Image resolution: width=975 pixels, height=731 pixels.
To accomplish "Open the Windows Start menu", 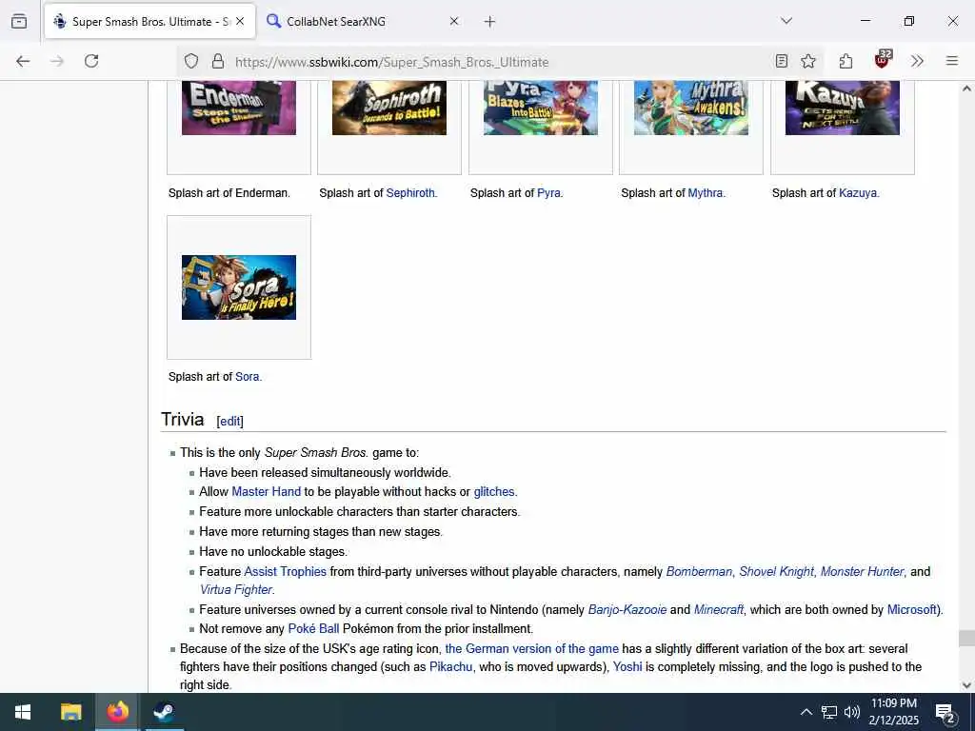I will (23, 712).
